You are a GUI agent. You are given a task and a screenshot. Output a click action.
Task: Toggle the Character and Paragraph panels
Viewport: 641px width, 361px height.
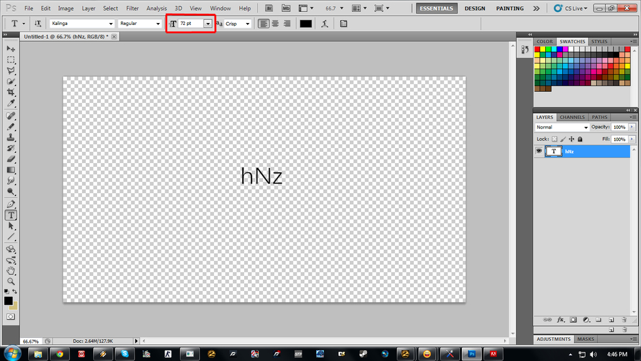click(x=344, y=24)
